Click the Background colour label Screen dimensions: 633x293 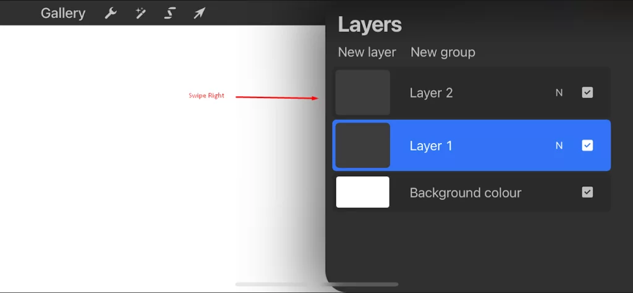(x=465, y=192)
